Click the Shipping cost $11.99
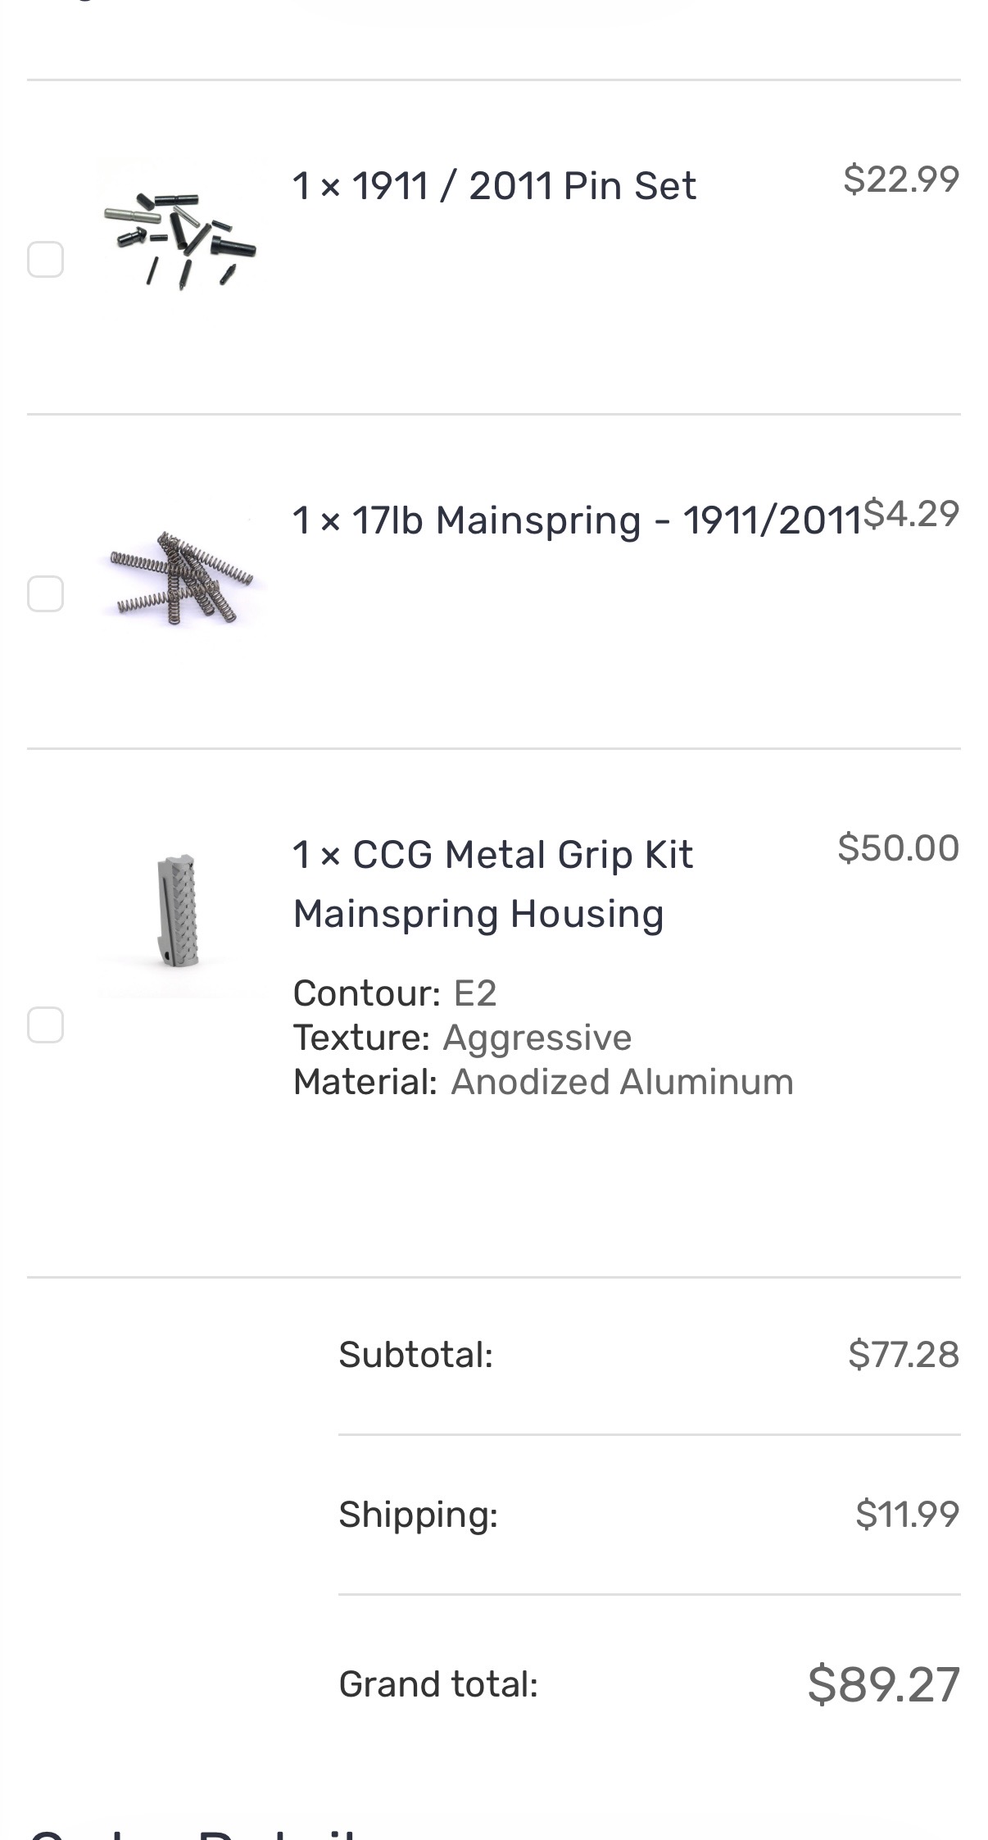This screenshot has width=988, height=1840. click(908, 1514)
